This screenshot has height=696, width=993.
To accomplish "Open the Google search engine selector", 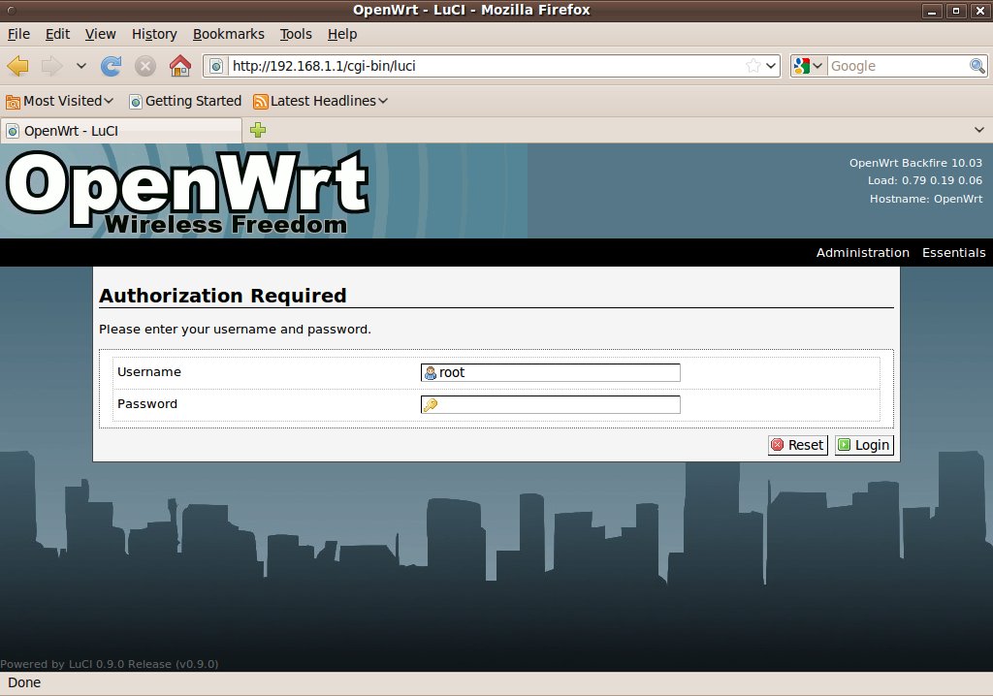I will 808,66.
